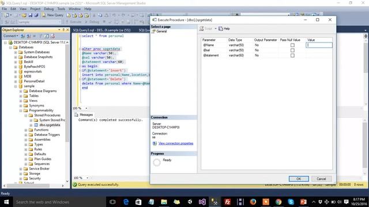
Task: Click the Save icon in main toolbar
Action: tap(31, 16)
